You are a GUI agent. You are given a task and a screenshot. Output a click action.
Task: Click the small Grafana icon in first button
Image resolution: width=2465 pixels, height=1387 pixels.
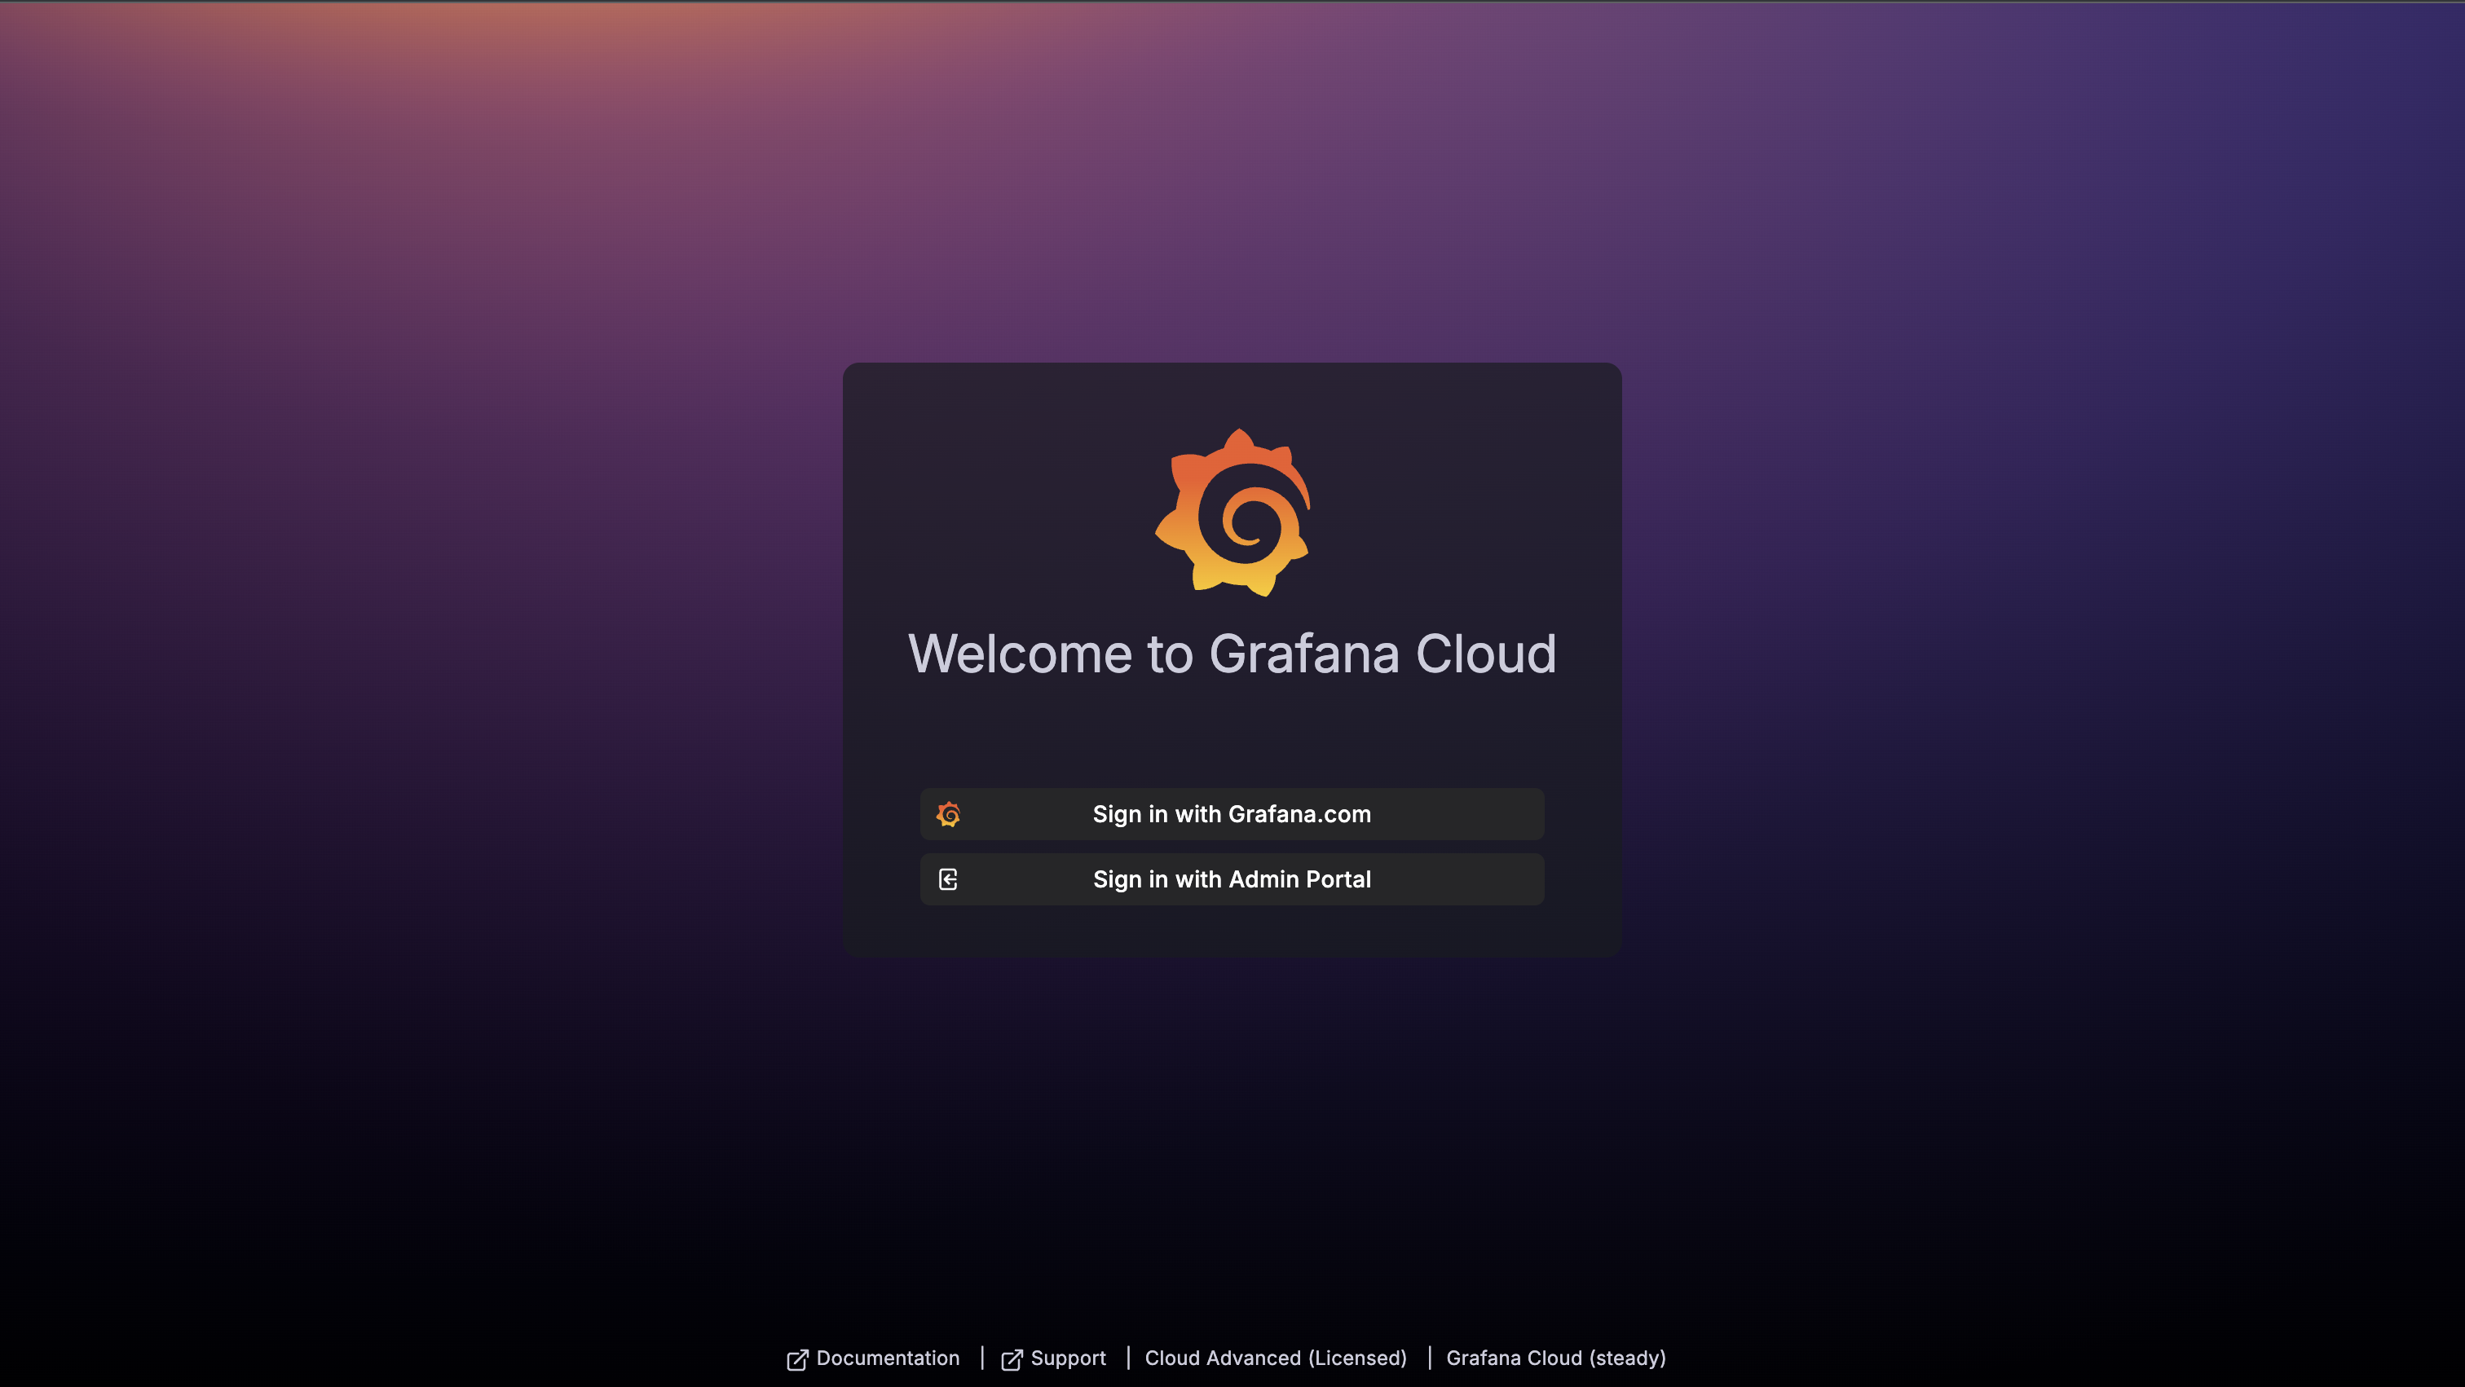pos(948,814)
